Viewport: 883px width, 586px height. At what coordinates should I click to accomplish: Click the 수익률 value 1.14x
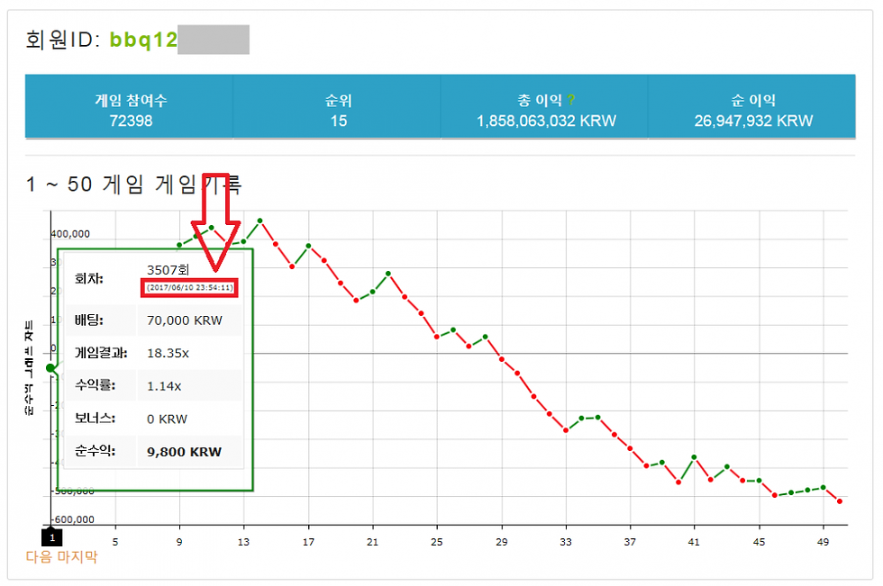(164, 386)
